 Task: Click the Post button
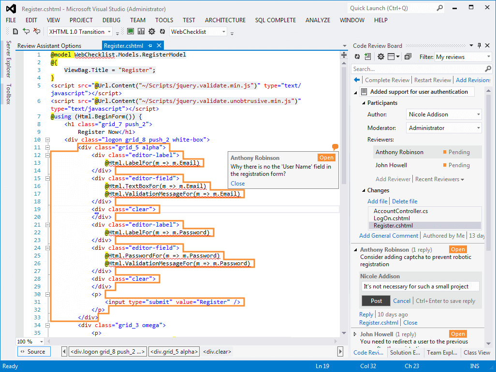(x=376, y=301)
